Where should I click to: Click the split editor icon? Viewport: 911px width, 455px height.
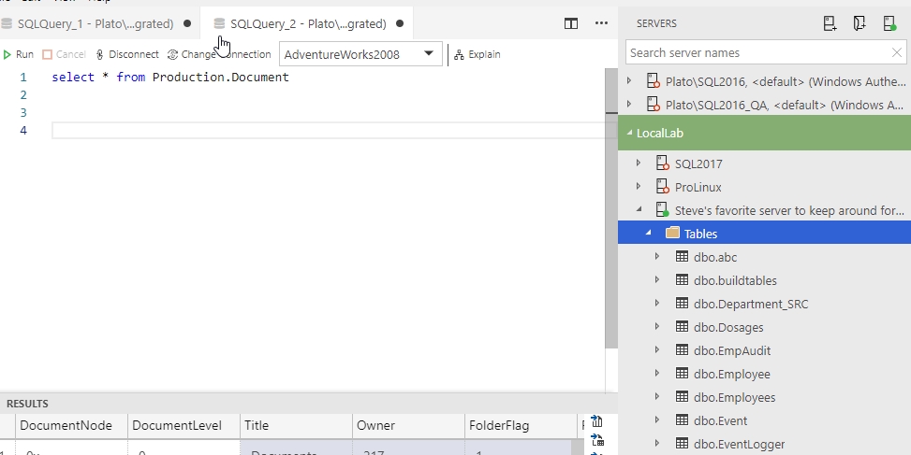[x=570, y=23]
